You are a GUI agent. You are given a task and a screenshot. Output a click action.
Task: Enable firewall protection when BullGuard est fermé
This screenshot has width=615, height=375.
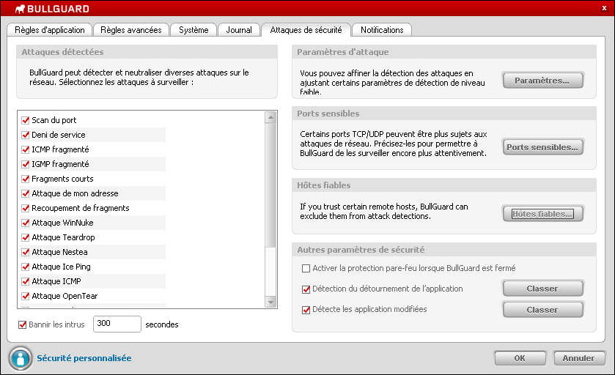306,268
